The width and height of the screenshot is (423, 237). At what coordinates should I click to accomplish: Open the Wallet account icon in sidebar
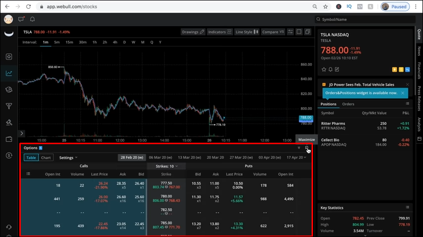tap(9, 139)
